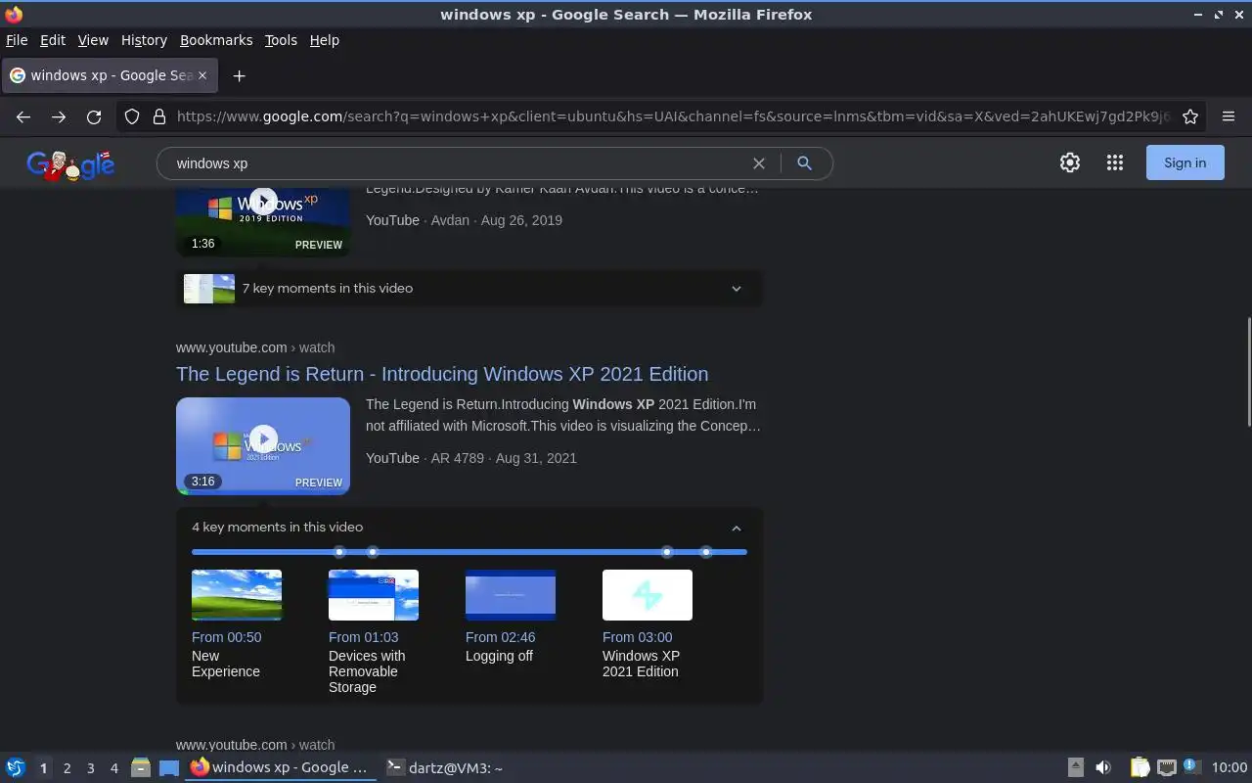The width and height of the screenshot is (1252, 783).
Task: Click the page vertical scrollbar thumb
Action: (x=1248, y=372)
